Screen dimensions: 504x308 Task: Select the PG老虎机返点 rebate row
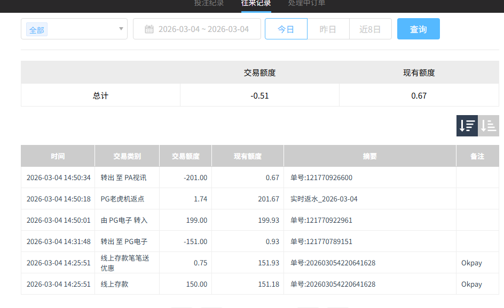(x=122, y=199)
